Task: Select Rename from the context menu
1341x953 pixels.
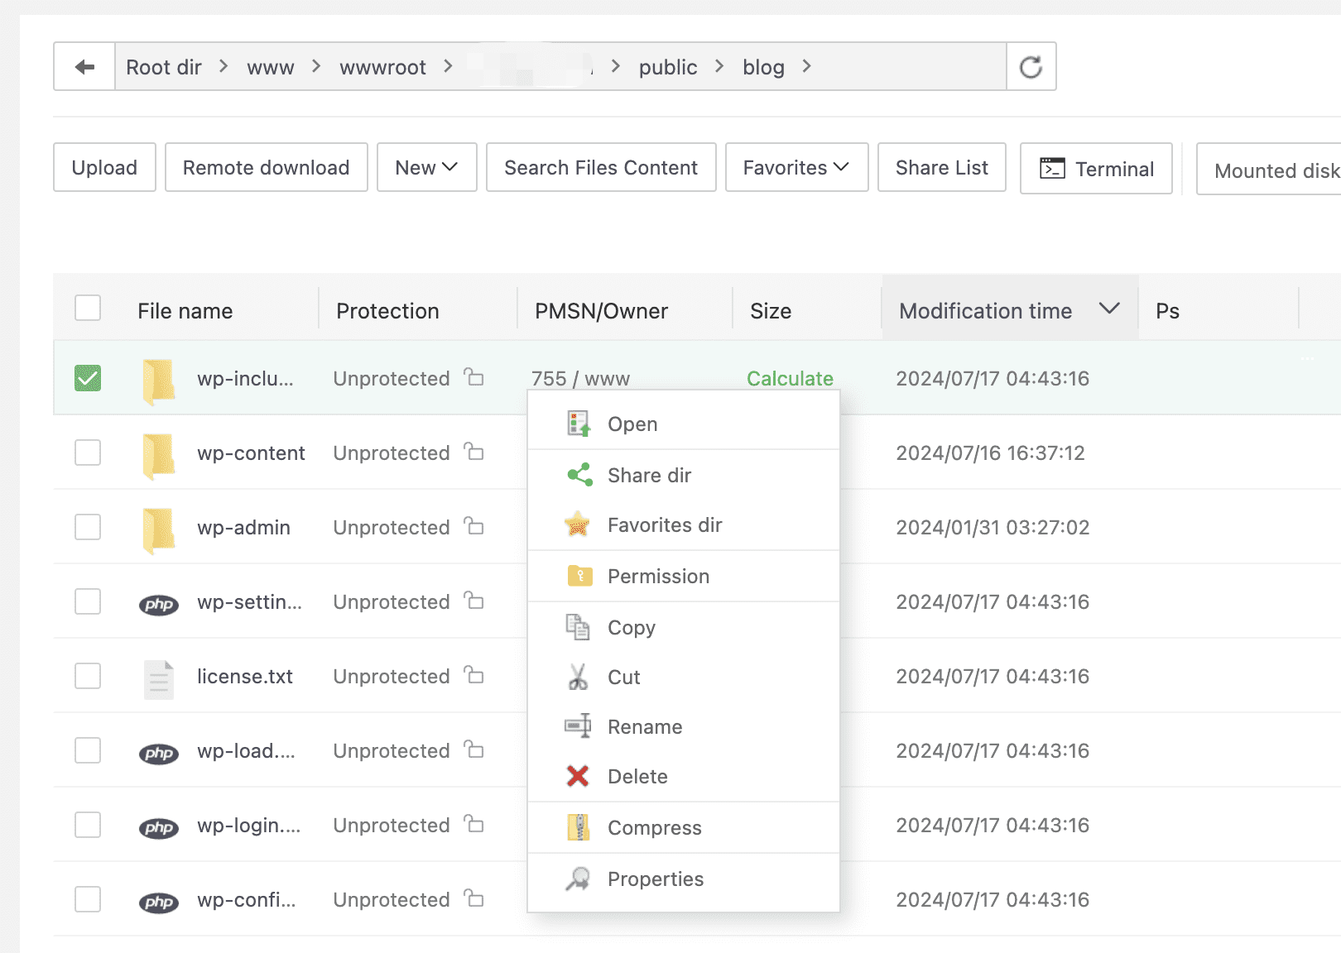Action: click(645, 726)
